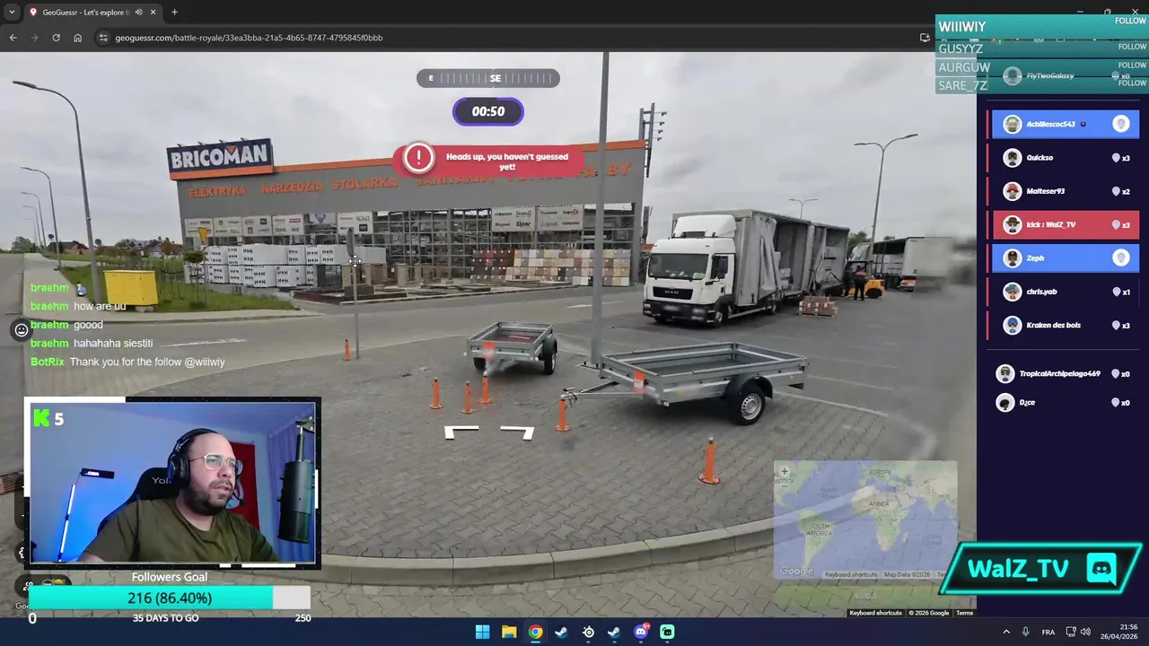This screenshot has height=646, width=1149.
Task: Open Discord from the taskbar
Action: [641, 632]
